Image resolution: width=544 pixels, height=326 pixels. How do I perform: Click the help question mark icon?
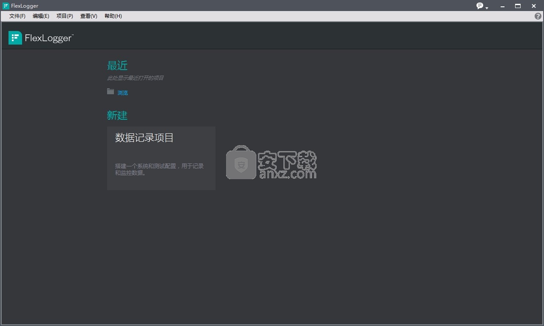538,16
